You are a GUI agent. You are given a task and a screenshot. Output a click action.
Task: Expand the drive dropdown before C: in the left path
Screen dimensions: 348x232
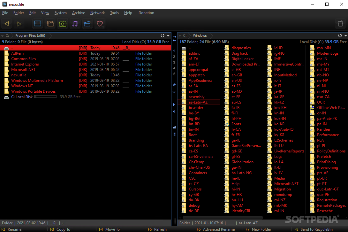[x=2, y=36]
